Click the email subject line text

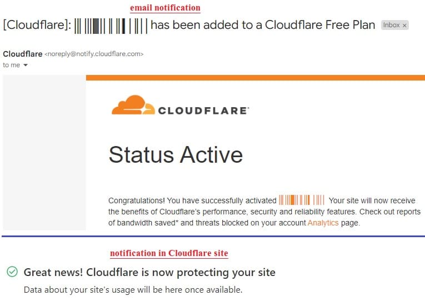[189, 25]
